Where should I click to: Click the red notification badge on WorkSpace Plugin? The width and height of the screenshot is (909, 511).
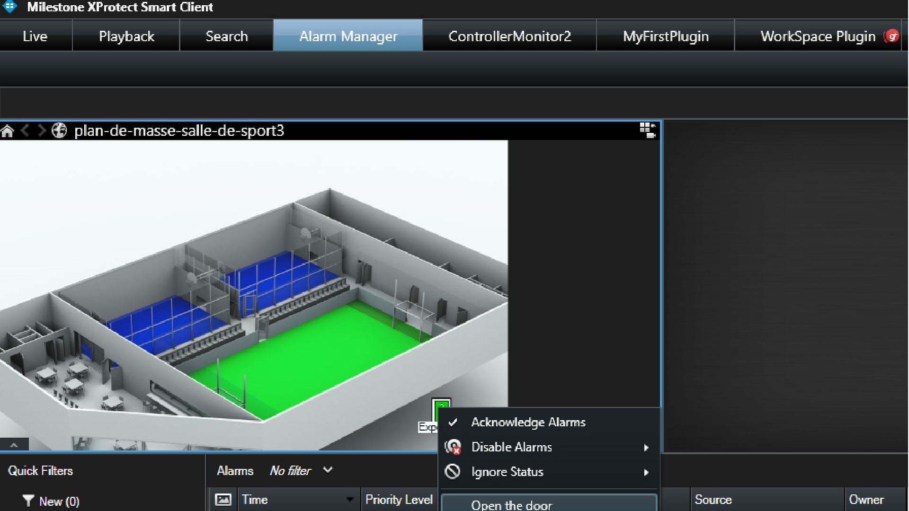click(x=892, y=36)
